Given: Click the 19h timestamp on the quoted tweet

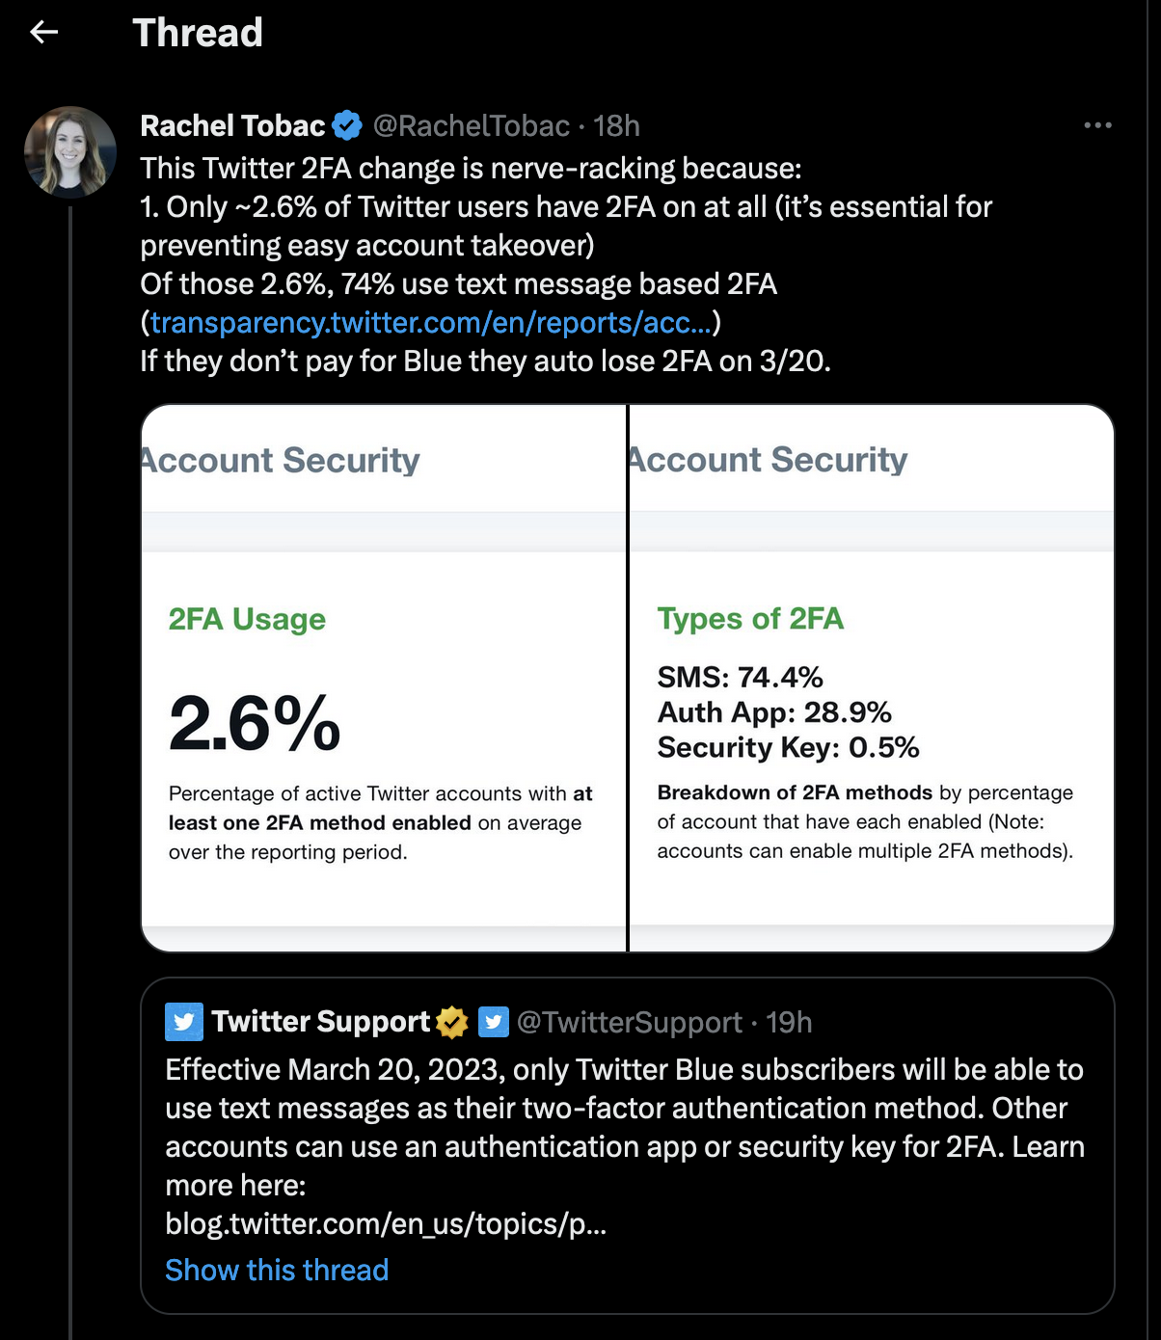Looking at the screenshot, I should [x=789, y=1022].
